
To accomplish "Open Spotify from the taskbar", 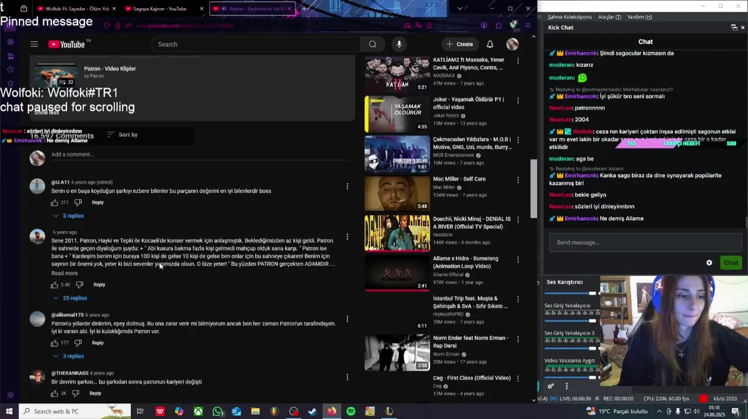I will click(351, 411).
